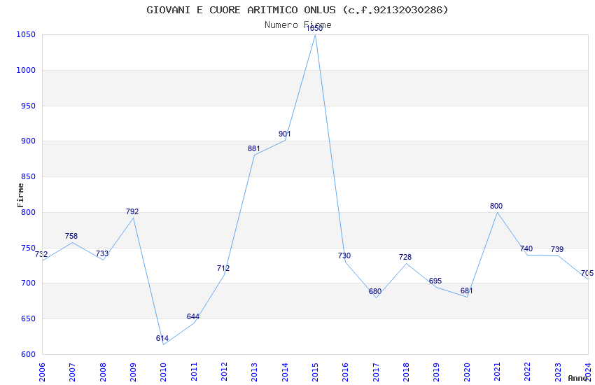
Task: Click x-axis year label 2011
Action: point(194,372)
